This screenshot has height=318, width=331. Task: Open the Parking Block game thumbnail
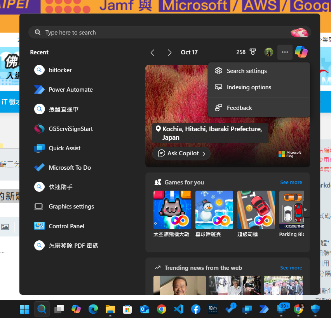click(x=291, y=210)
